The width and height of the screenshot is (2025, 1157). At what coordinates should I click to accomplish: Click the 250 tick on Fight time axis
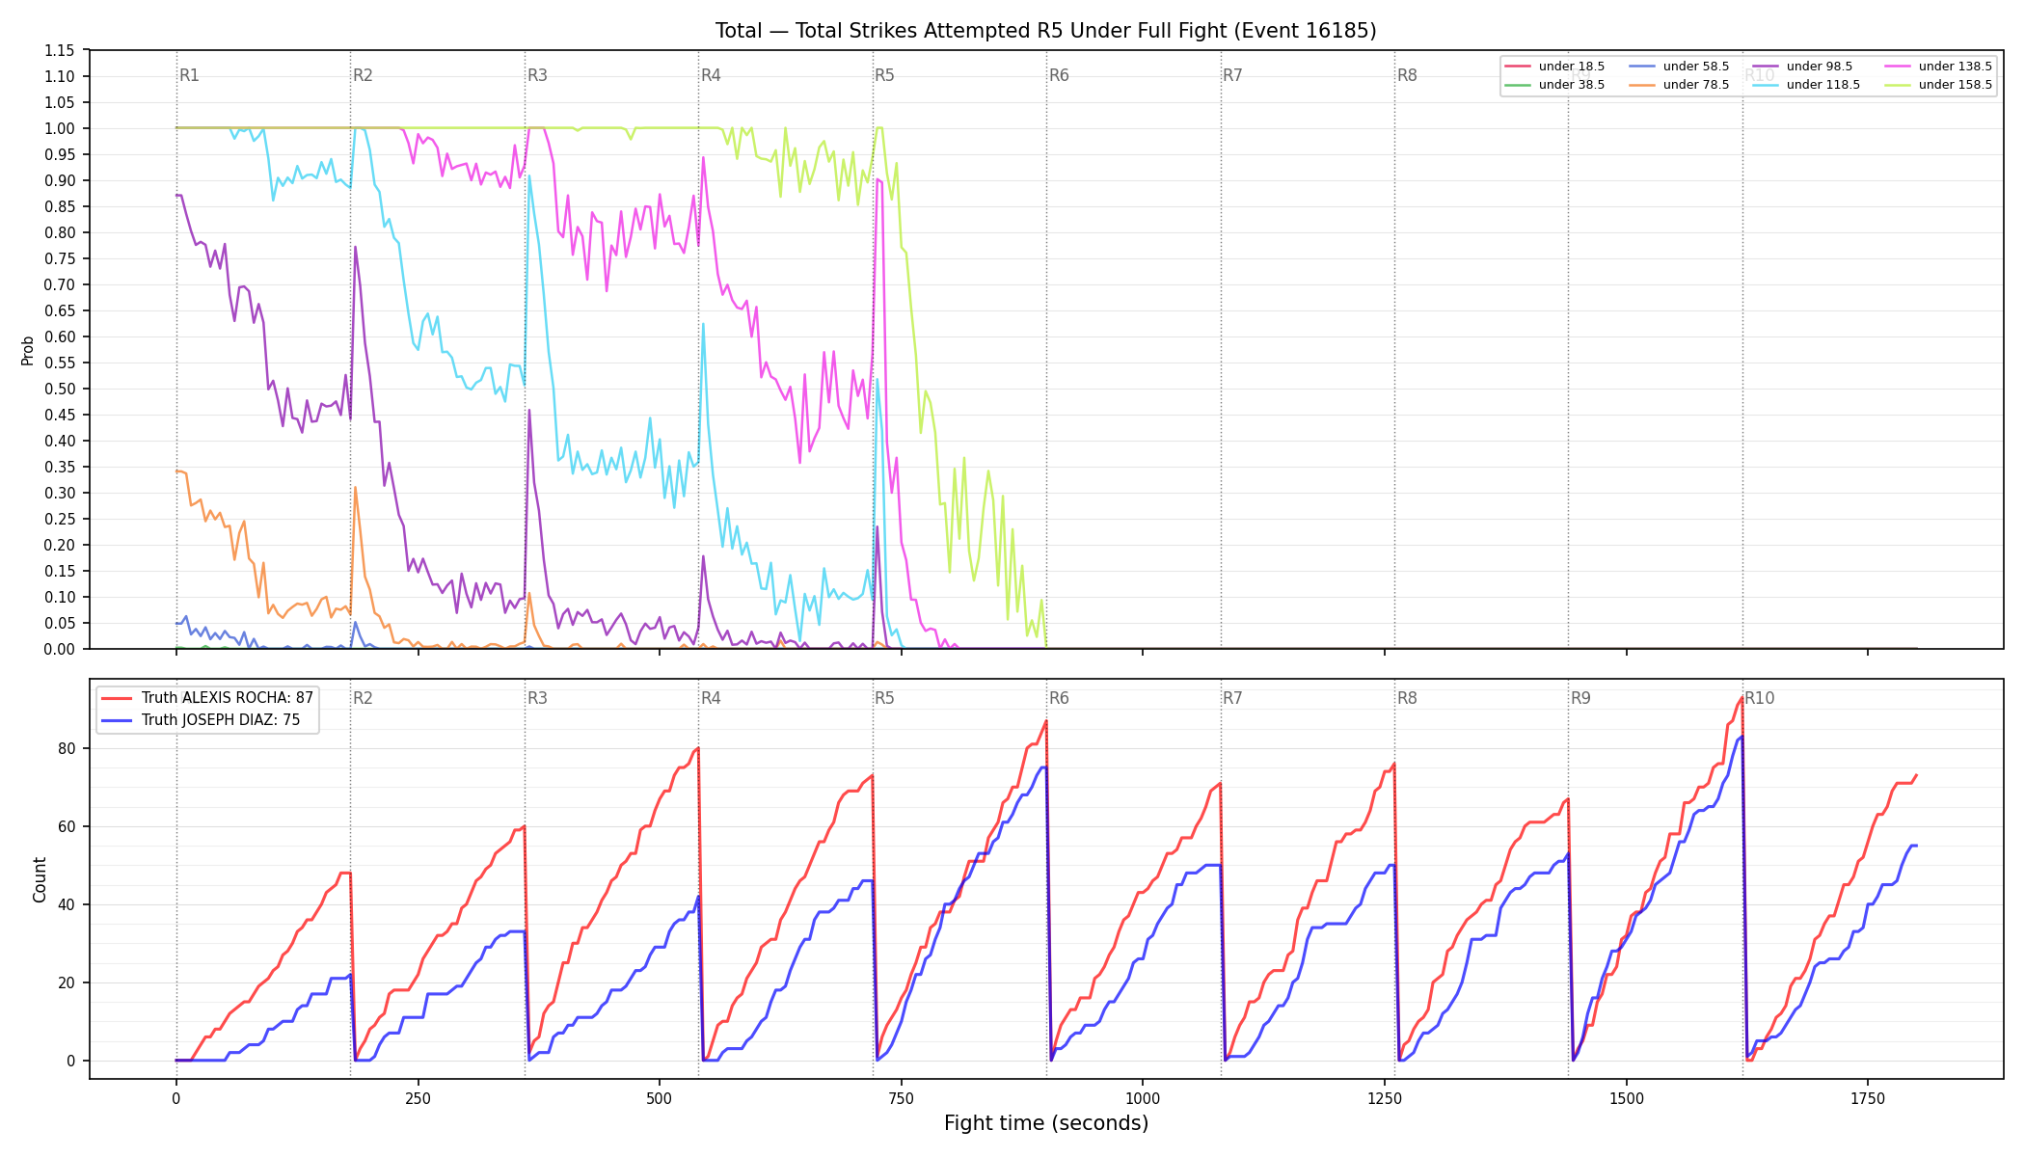coord(418,1098)
